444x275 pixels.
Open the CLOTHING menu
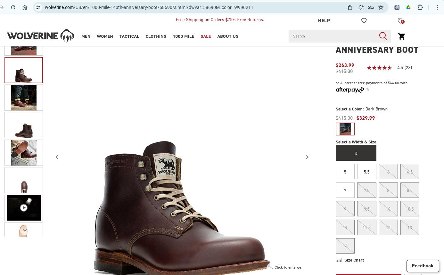[x=156, y=36]
